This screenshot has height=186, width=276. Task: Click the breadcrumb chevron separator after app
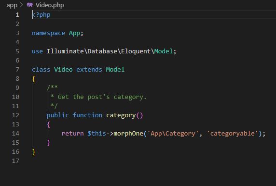click(21, 5)
